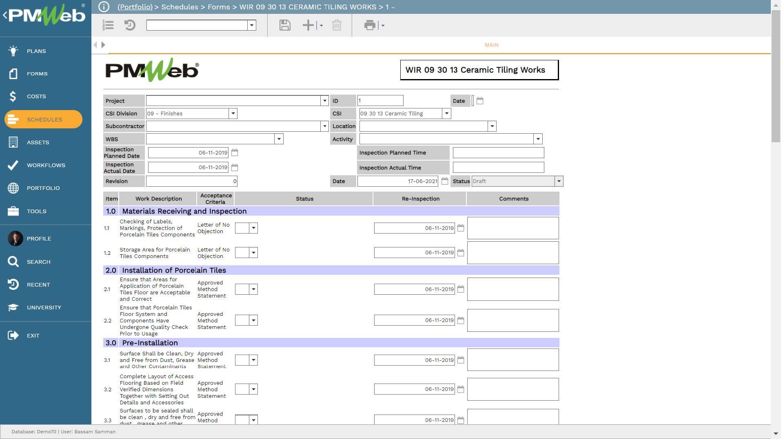Click comments box for item 1.1
This screenshot has width=781, height=439.
coord(513,228)
